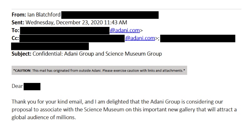Click the redacted name after "Dear"

tap(32, 86)
